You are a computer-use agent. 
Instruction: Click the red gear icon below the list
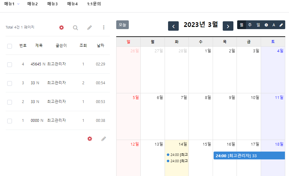pos(90,139)
